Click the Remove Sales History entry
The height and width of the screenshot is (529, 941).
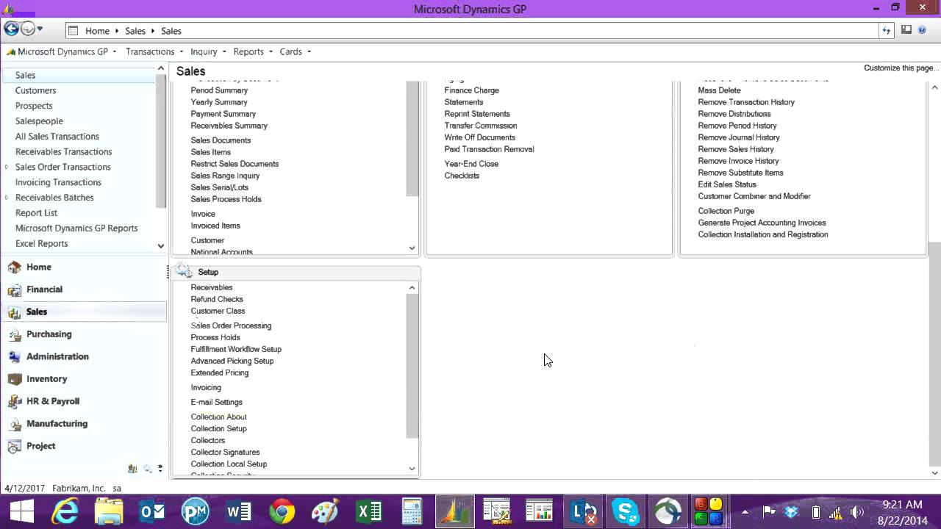click(735, 149)
